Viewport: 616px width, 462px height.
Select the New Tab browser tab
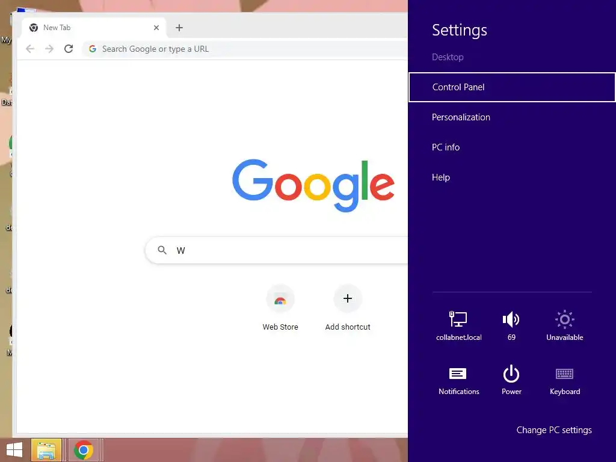coord(94,28)
